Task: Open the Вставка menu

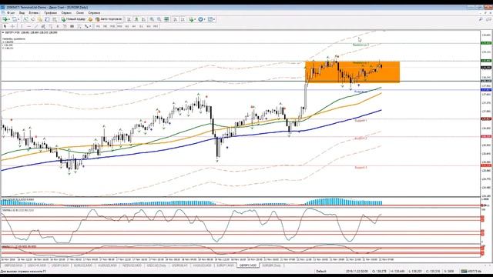Action: coord(34,13)
